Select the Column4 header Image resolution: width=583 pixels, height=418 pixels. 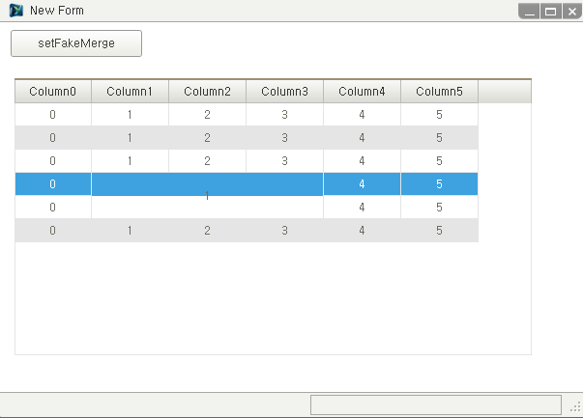(362, 92)
